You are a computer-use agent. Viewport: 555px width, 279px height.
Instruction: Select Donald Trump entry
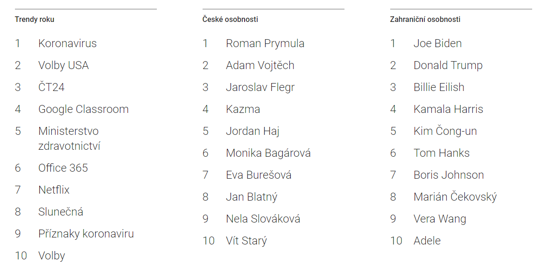[x=448, y=65]
